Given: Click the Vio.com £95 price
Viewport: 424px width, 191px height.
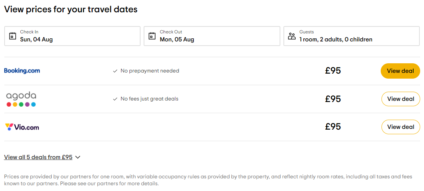Looking at the screenshot, I should (333, 127).
